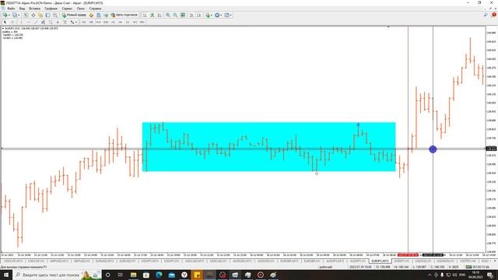Open Microsoft Edge from the taskbar
The width and height of the screenshot is (498, 280).
click(159, 275)
